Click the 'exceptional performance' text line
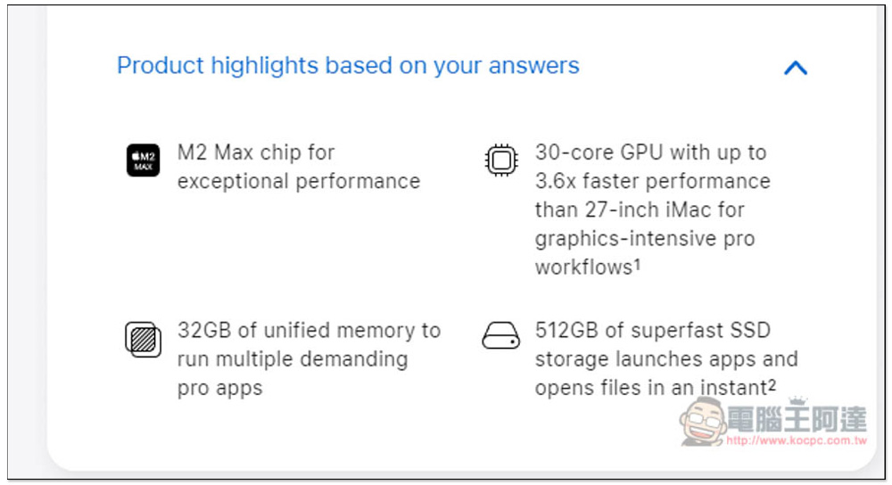This screenshot has height=485, width=892. [298, 181]
